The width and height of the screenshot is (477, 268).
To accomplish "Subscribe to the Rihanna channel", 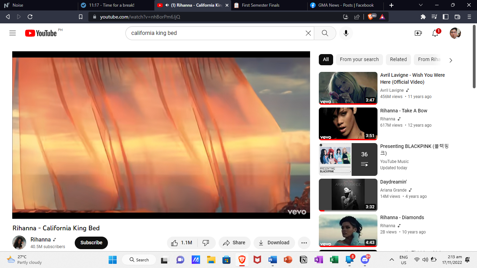I will pos(91,243).
